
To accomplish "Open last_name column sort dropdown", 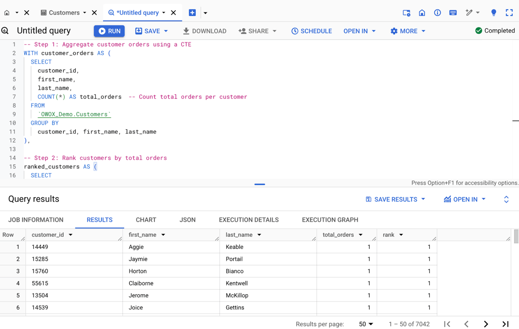I will tap(259, 235).
